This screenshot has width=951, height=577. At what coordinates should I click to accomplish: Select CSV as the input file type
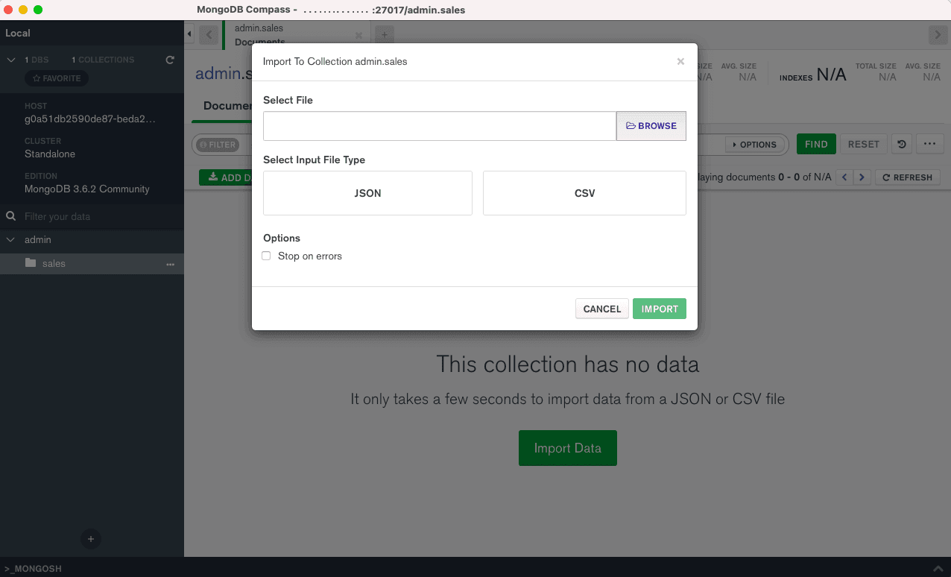[584, 192]
